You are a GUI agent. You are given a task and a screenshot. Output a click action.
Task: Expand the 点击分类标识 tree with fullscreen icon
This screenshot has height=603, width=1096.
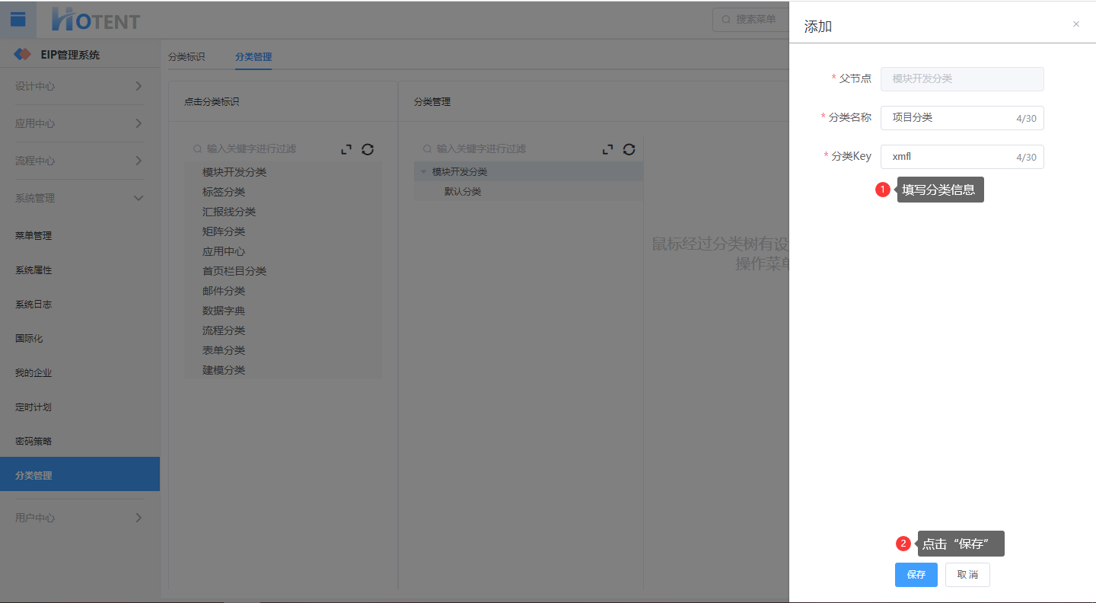tap(346, 149)
